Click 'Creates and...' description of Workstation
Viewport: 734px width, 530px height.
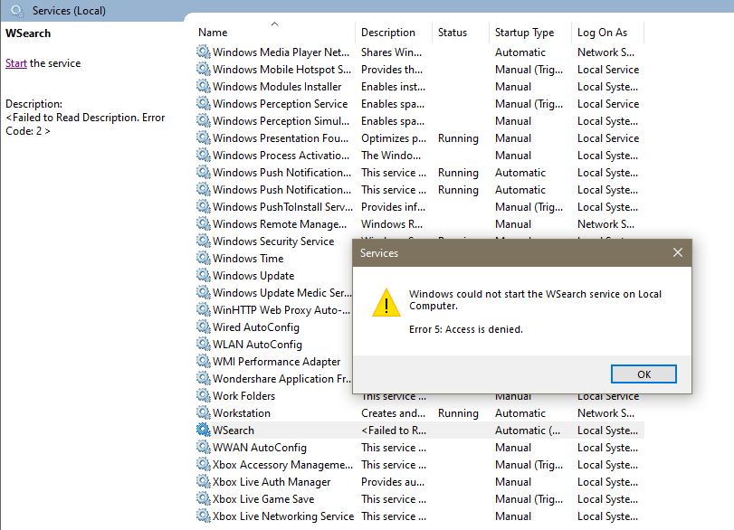(x=393, y=413)
